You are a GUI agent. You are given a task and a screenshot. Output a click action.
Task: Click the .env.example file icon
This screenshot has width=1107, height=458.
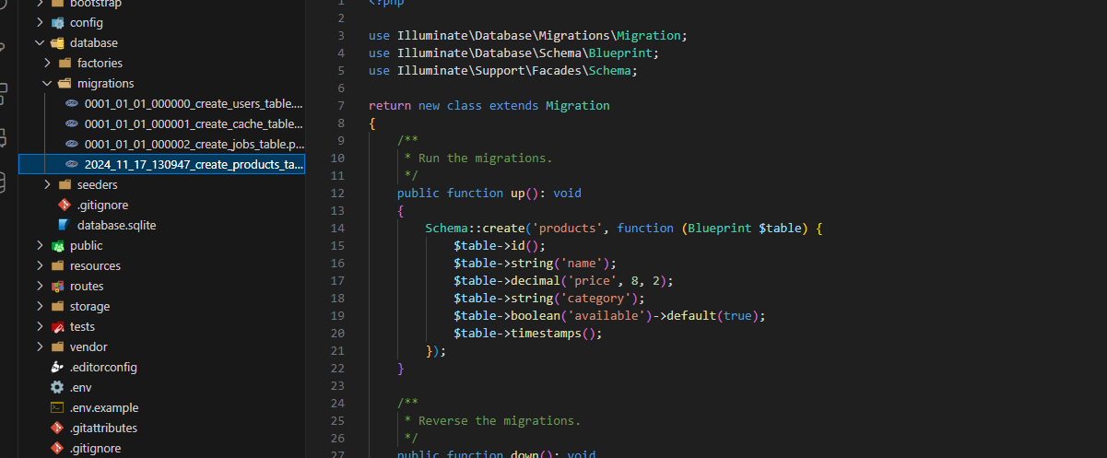point(57,407)
